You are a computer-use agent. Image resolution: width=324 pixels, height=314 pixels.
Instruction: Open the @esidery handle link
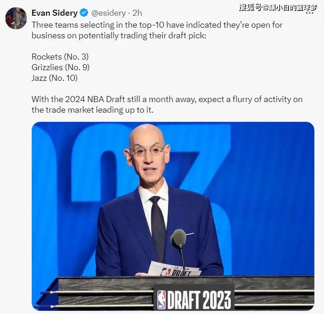pos(108,13)
